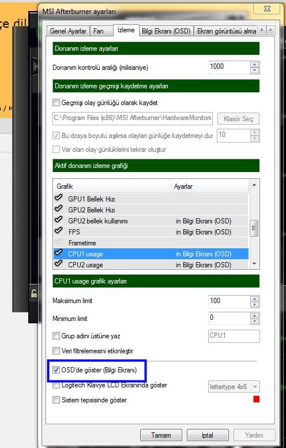
Task: Toggle the checkmark icon beside FPS graph
Action: click(x=58, y=230)
